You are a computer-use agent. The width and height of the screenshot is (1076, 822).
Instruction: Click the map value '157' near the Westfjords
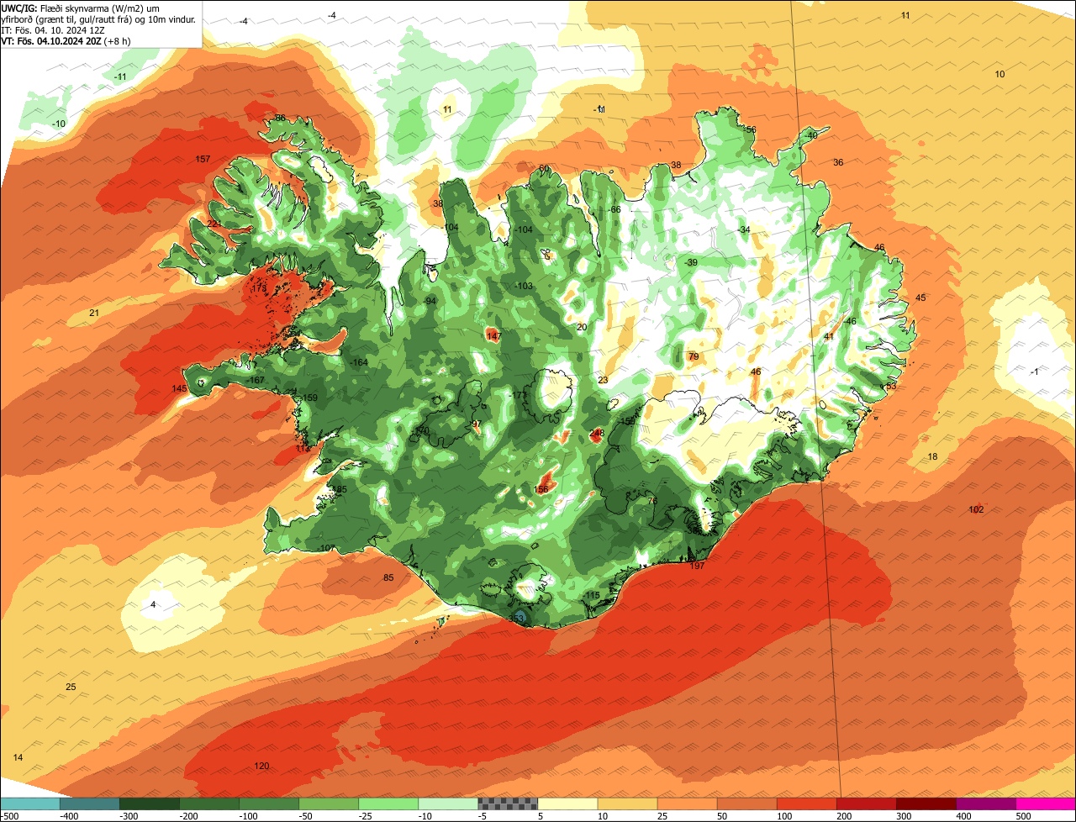[x=203, y=160]
